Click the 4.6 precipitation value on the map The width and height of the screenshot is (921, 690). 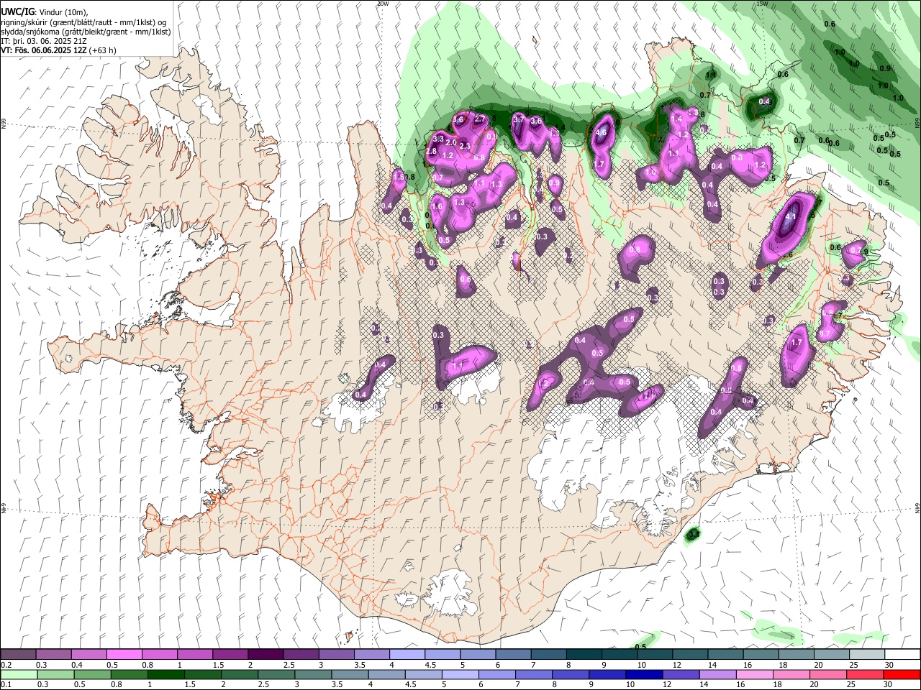point(602,132)
